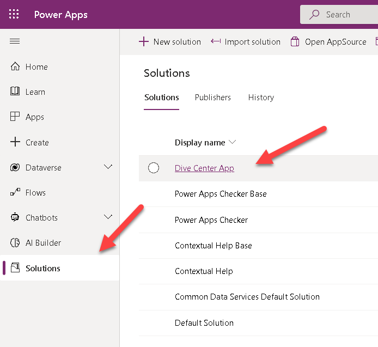Open Learn in navigation
Image resolution: width=378 pixels, height=347 pixels.
pyautogui.click(x=59, y=92)
